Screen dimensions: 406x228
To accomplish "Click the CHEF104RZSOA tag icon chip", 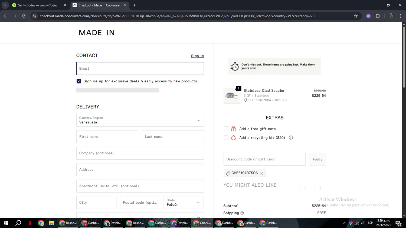I will pos(245,173).
